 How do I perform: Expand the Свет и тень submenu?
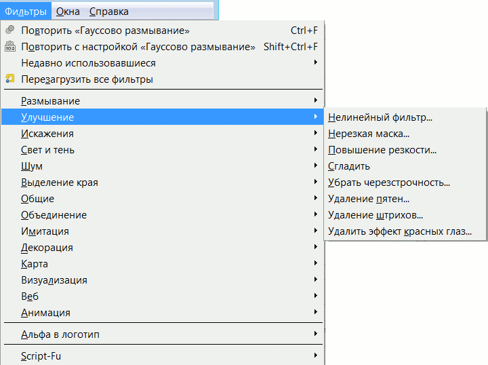pyautogui.click(x=48, y=150)
